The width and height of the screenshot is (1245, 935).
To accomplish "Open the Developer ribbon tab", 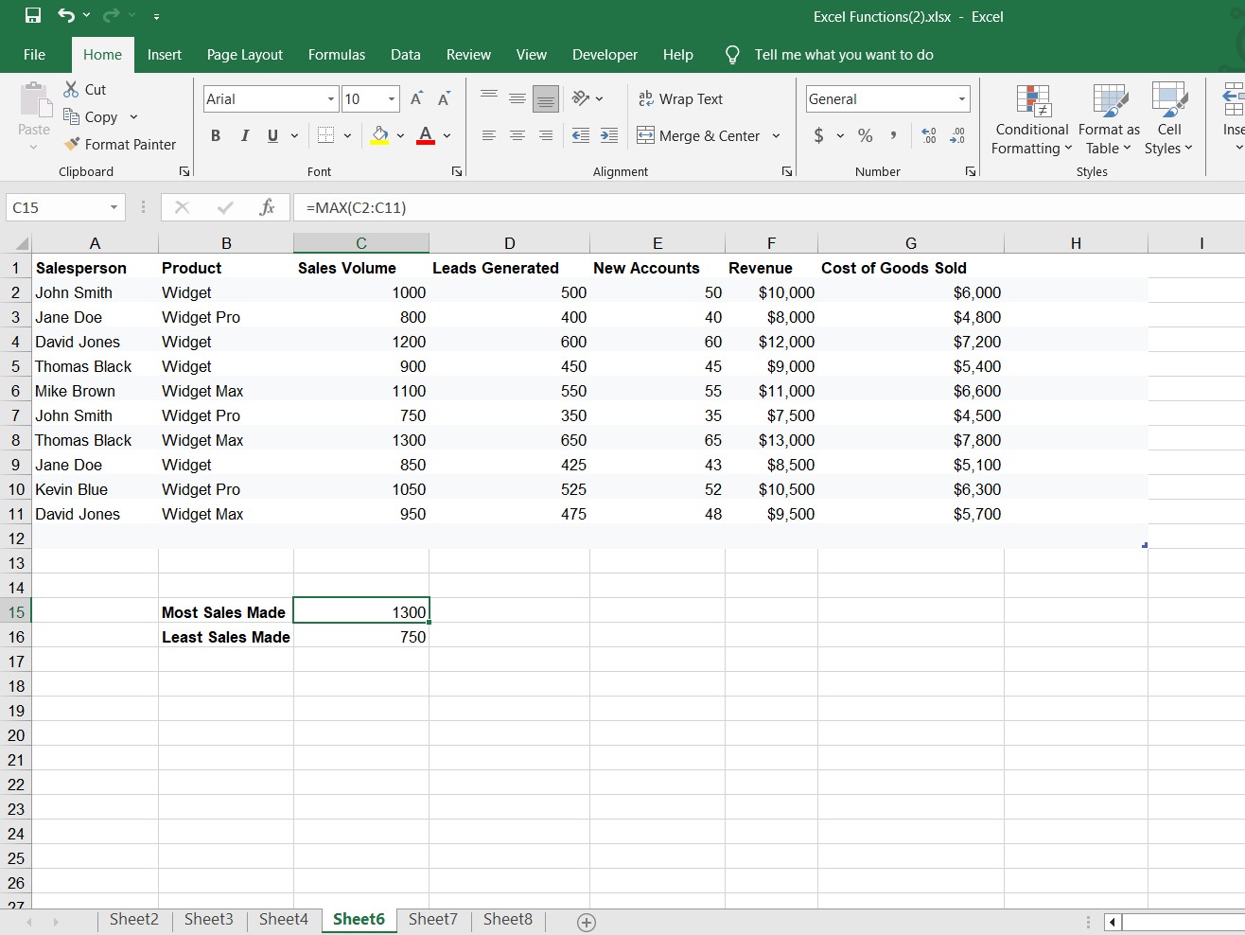I will [605, 54].
